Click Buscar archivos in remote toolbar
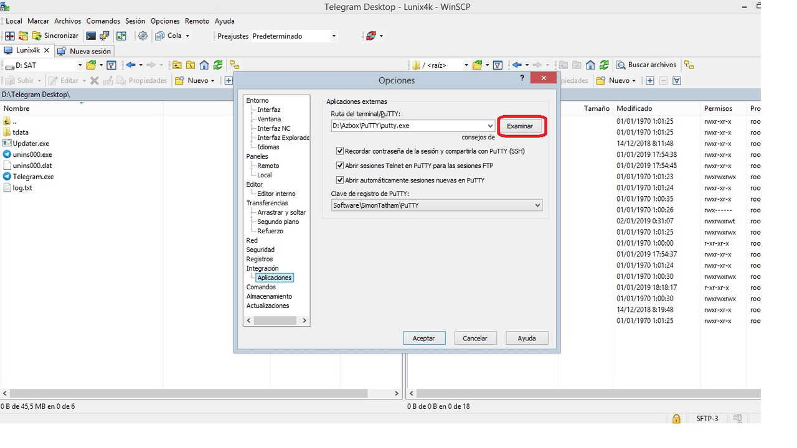 [646, 65]
